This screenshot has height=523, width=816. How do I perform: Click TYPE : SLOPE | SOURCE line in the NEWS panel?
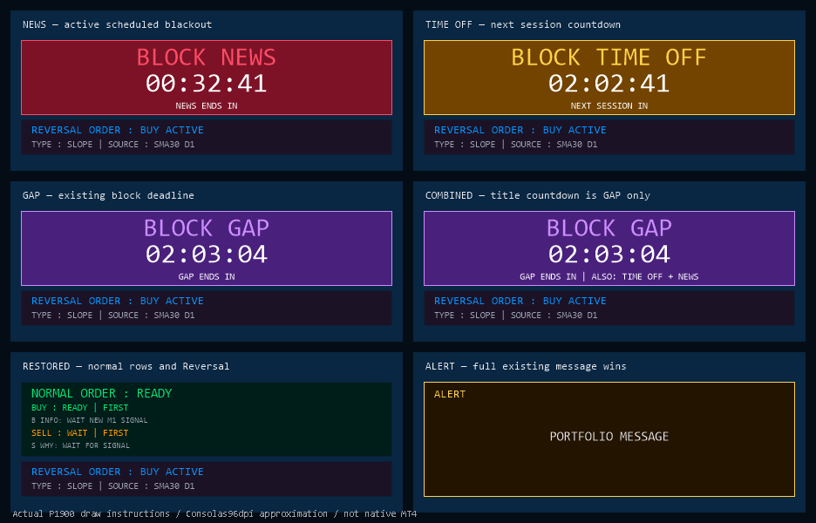[x=113, y=144]
